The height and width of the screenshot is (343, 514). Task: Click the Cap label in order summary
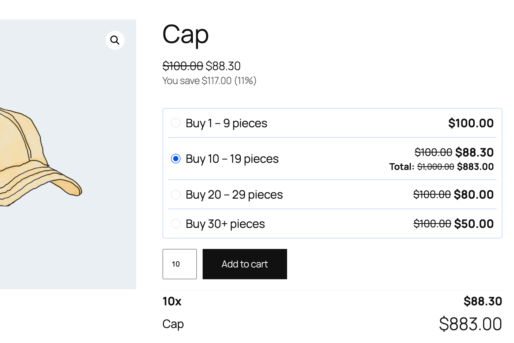(173, 324)
